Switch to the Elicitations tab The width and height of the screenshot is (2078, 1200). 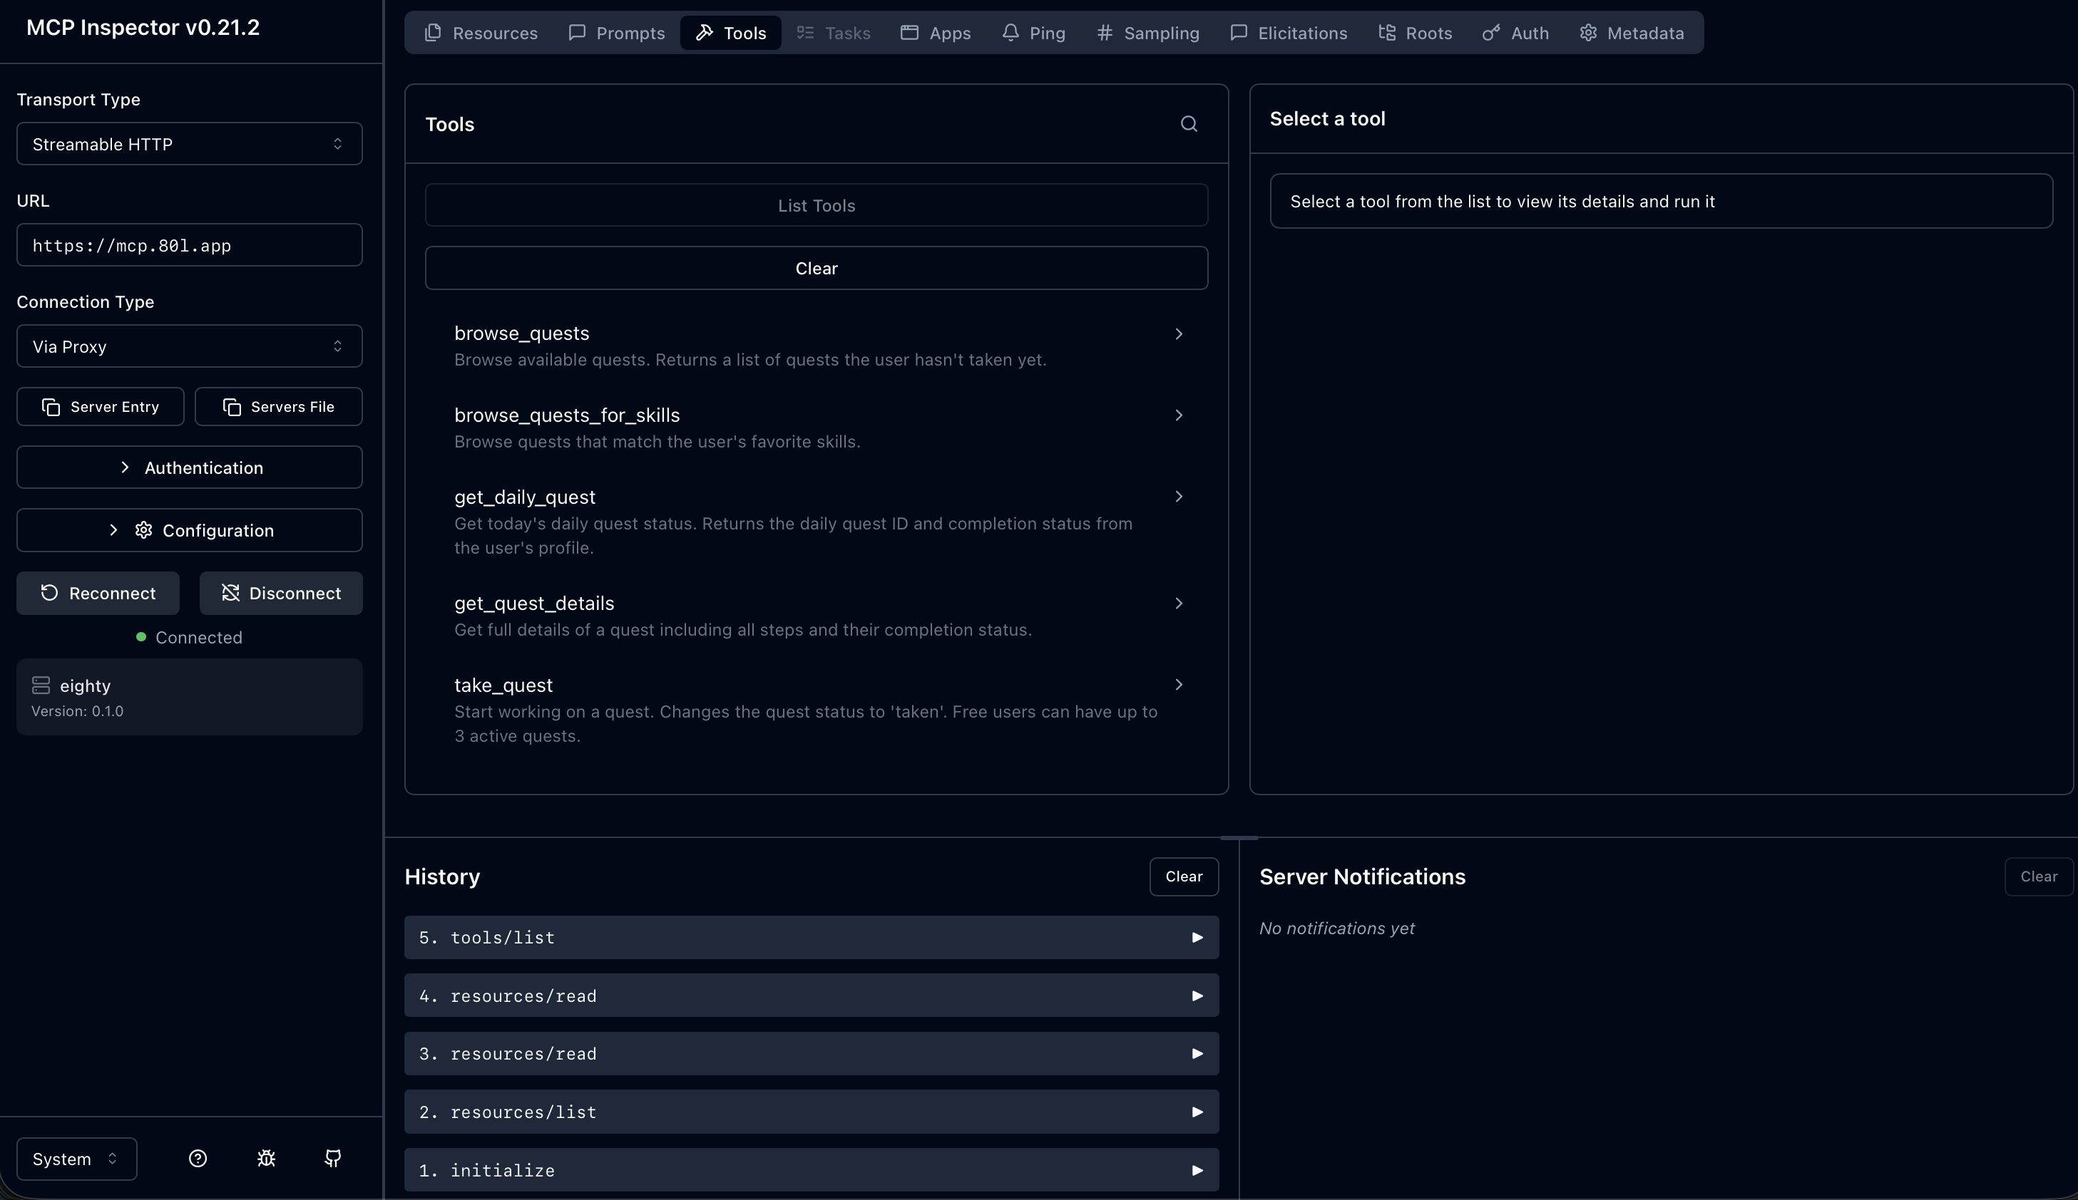click(1288, 33)
